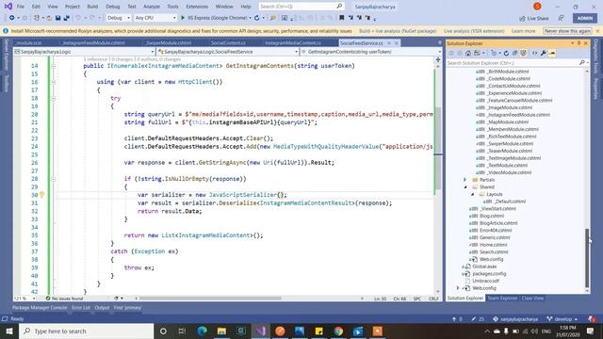Click Collapse All icon in Solution Explorer
Viewport: 603px width, 339px height.
(x=514, y=53)
